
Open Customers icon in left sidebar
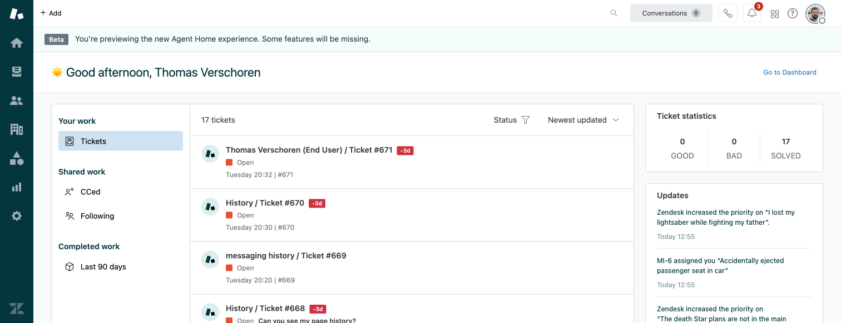pos(17,100)
